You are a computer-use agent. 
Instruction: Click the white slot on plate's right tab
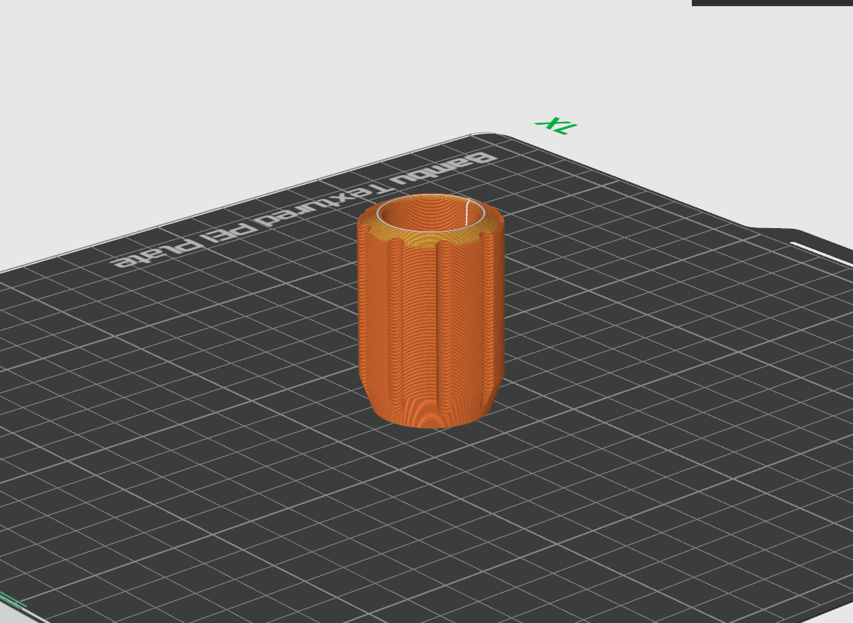click(821, 252)
